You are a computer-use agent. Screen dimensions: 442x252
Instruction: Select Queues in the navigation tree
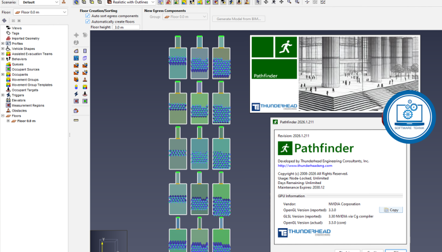[18, 64]
